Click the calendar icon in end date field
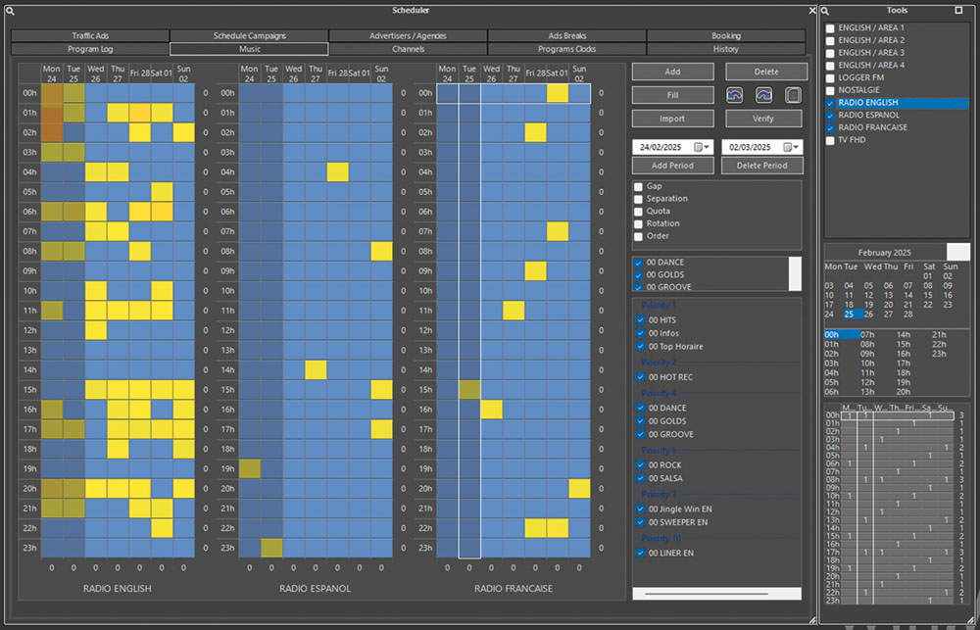Viewport: 980px width, 630px height. tap(786, 147)
